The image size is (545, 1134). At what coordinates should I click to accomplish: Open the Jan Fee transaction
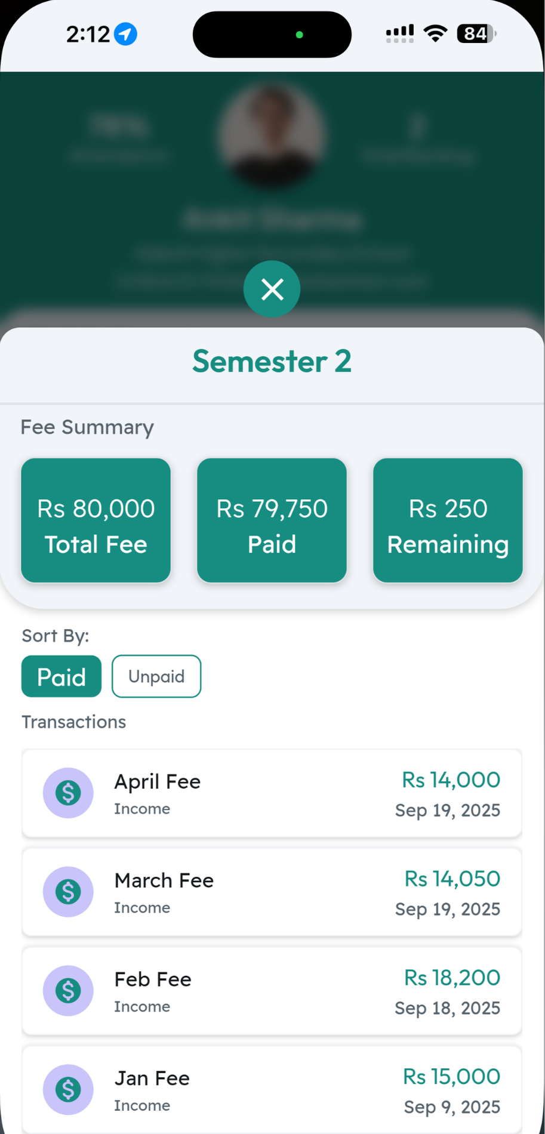(272, 1090)
